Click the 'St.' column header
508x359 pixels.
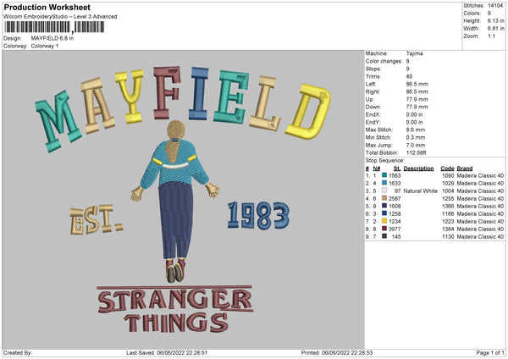pyautogui.click(x=397, y=168)
